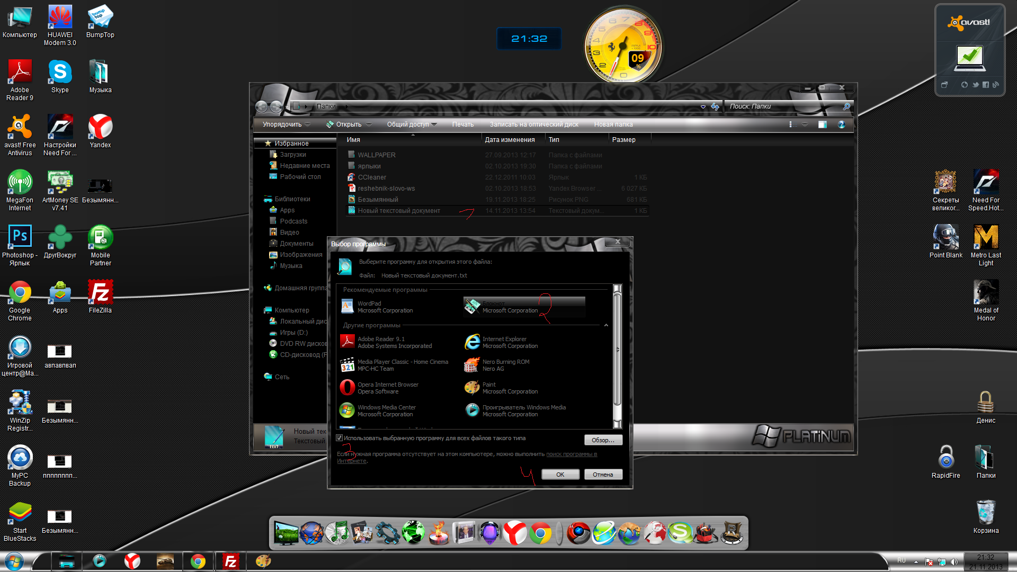The width and height of the screenshot is (1017, 572).
Task: Sort by Размер column header
Action: [629, 140]
